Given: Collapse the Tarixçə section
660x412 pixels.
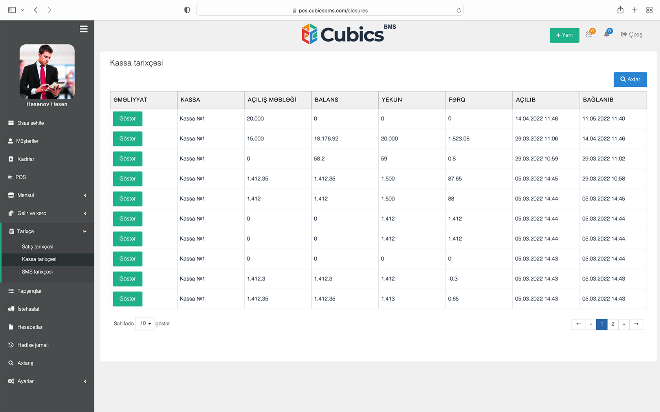Looking at the screenshot, I should [84, 231].
